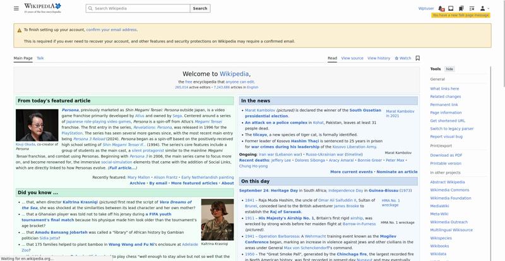Image resolution: width=505 pixels, height=261 pixels.
Task: Open the Kaltrina Krasniqi thumbnail photo
Action: 217,219
